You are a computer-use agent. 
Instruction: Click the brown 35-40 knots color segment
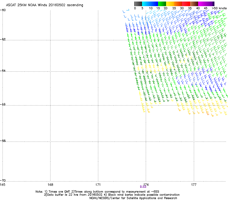pyautogui.click(x=194, y=4)
